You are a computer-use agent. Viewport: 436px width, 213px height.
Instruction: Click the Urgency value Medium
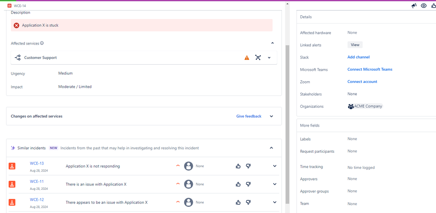click(x=65, y=73)
